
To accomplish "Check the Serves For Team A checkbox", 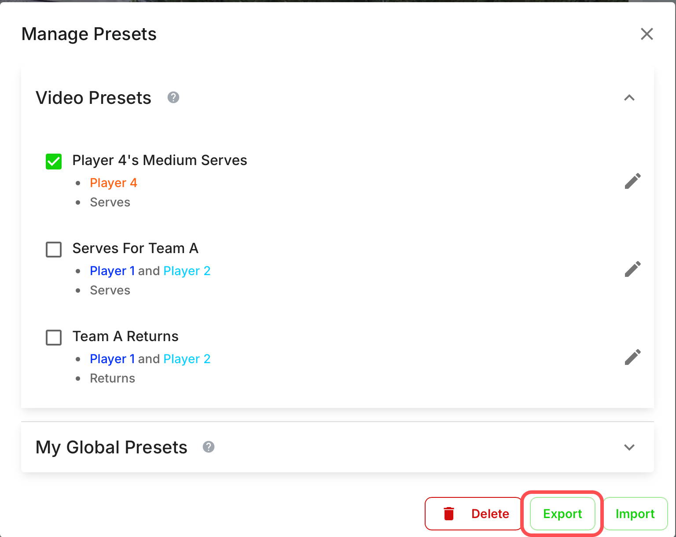I will [x=54, y=250].
